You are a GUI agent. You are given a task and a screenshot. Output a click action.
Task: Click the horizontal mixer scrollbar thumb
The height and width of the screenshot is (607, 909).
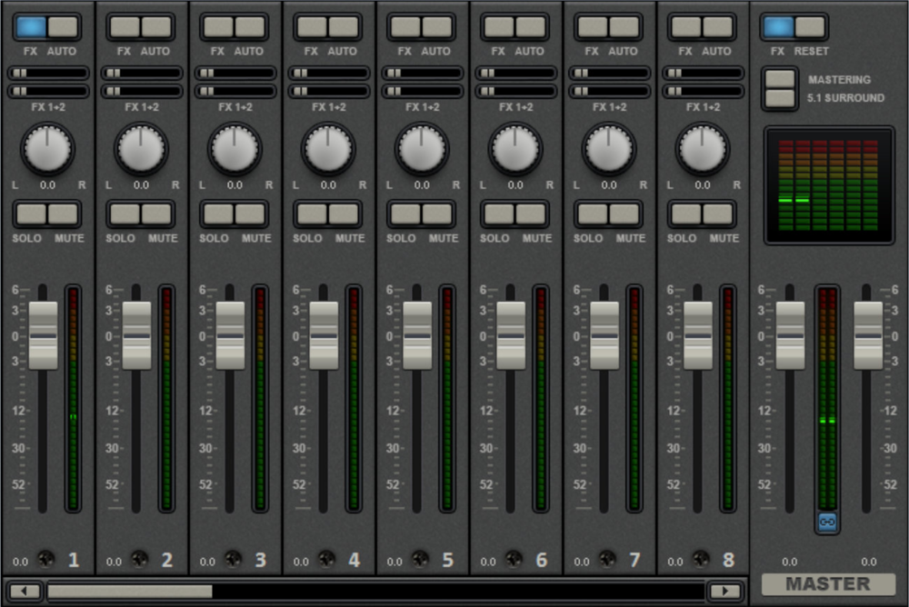(x=129, y=592)
